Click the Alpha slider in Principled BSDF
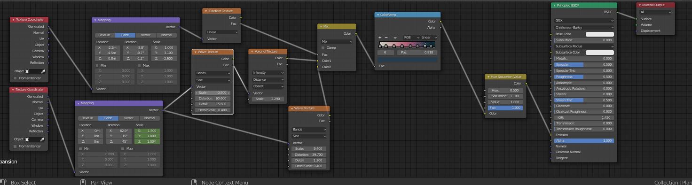 [x=584, y=141]
